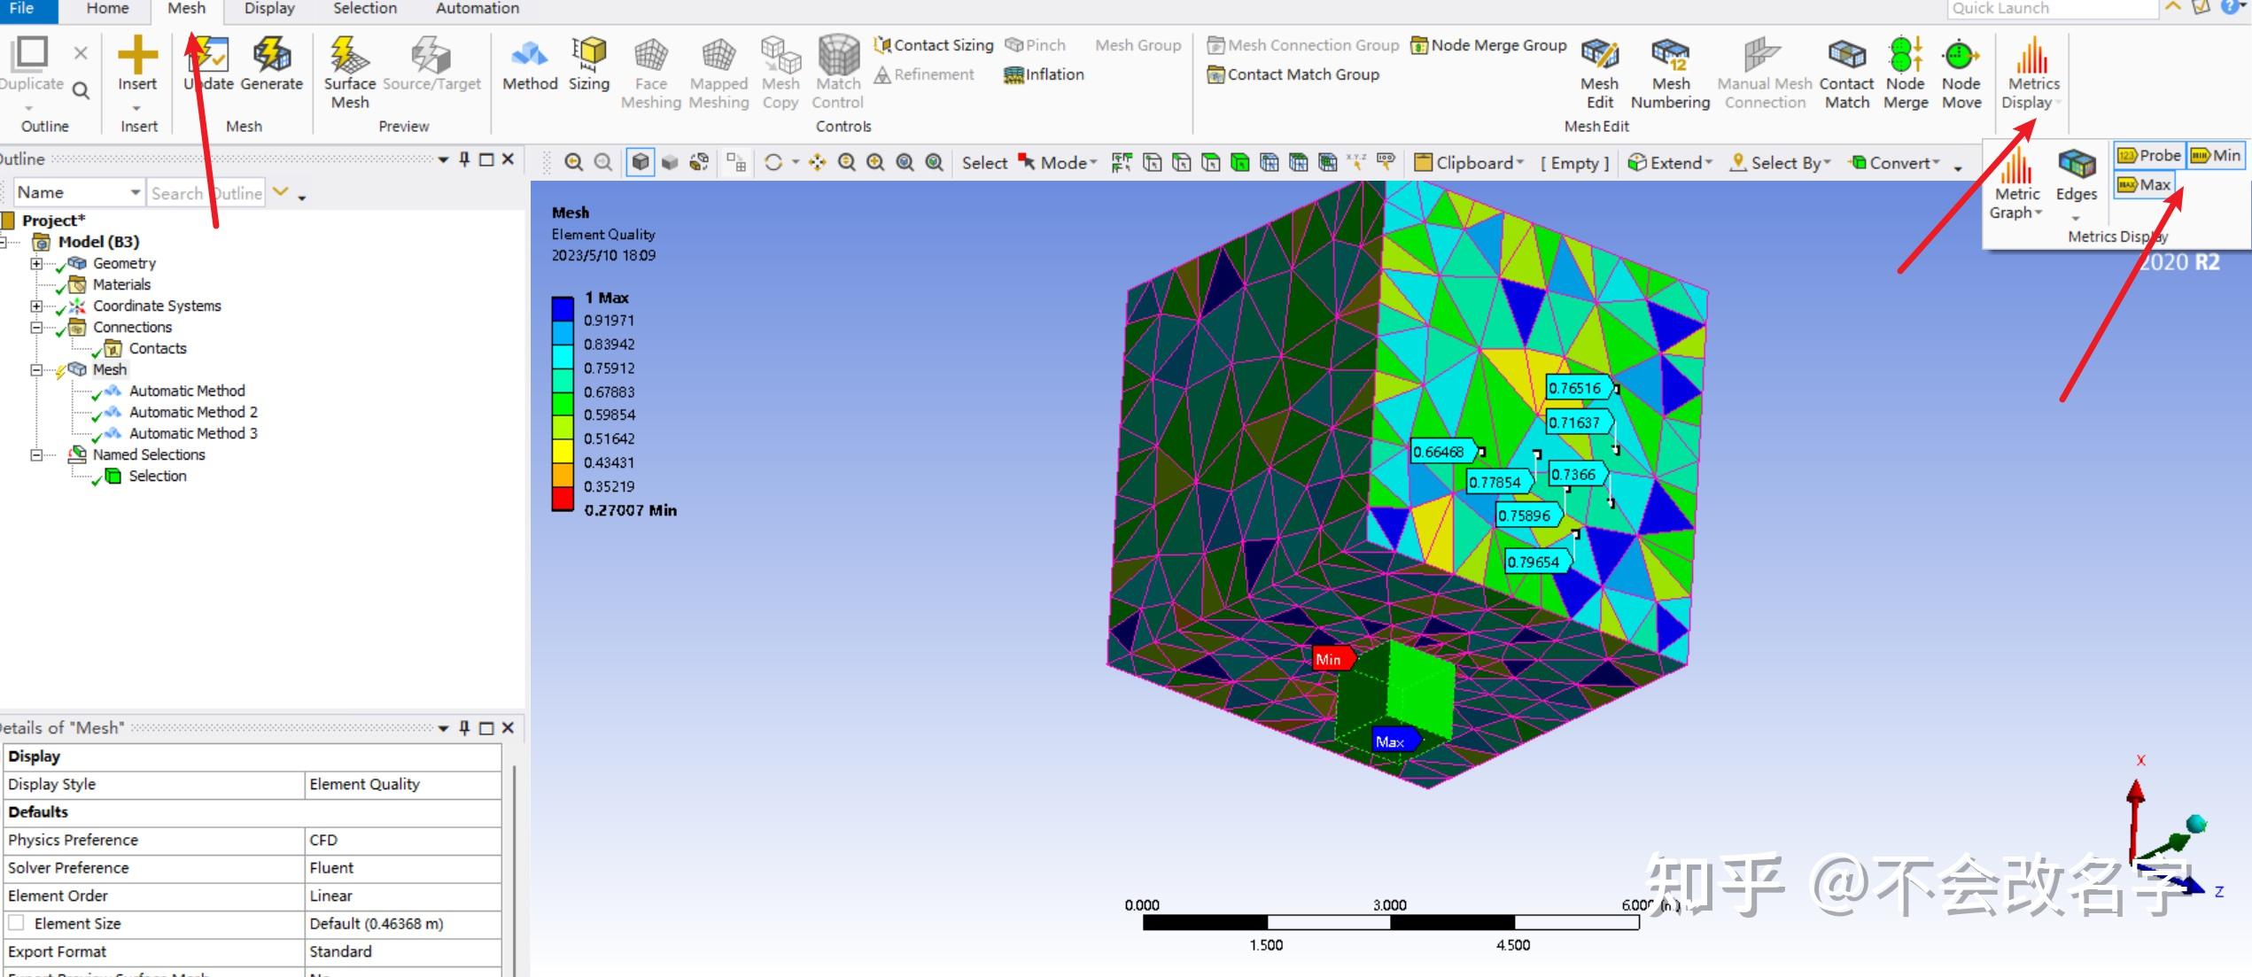This screenshot has height=977, width=2252.
Task: Click the Quick Launch search box
Action: 2051,9
